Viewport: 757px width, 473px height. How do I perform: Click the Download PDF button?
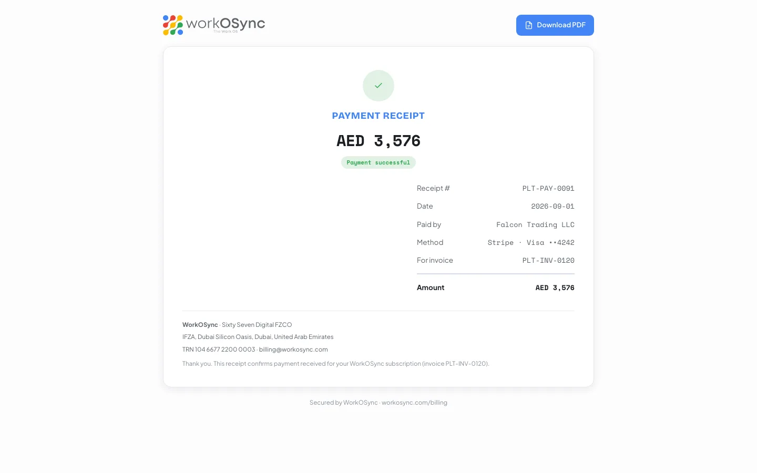tap(555, 25)
